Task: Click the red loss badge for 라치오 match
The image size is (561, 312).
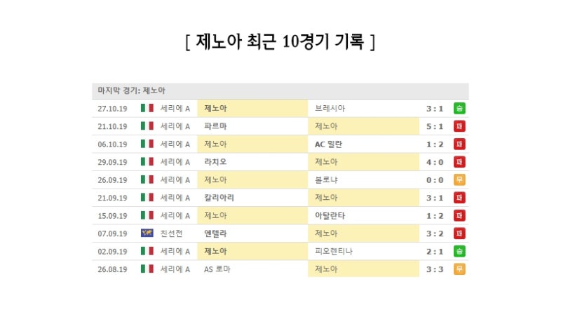Action: (x=459, y=162)
